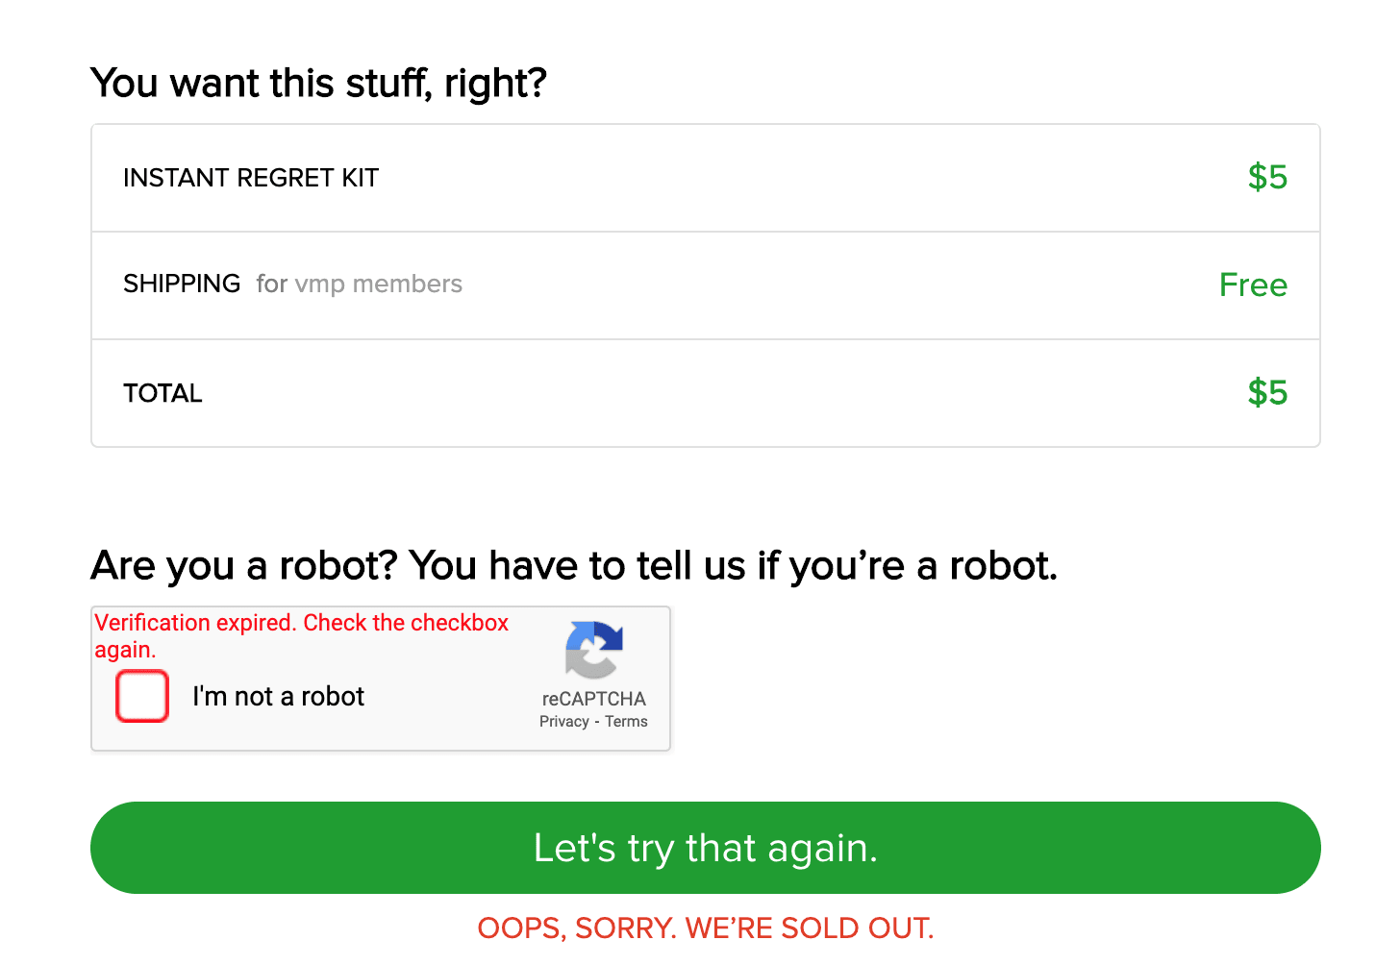Click the SHIPPING label
This screenshot has height=965, width=1400.
click(x=182, y=285)
